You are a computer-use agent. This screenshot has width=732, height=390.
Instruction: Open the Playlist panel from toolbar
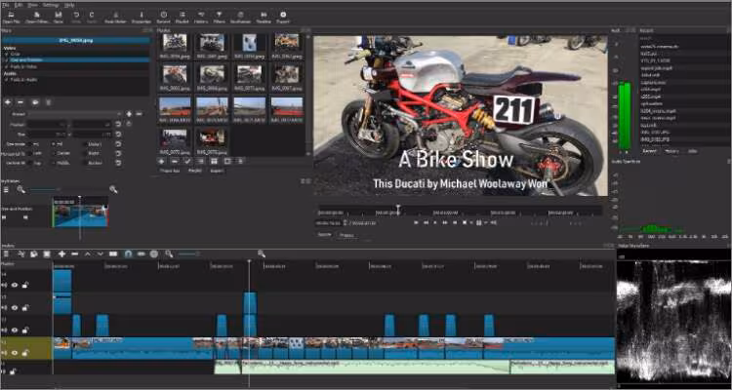coord(183,18)
